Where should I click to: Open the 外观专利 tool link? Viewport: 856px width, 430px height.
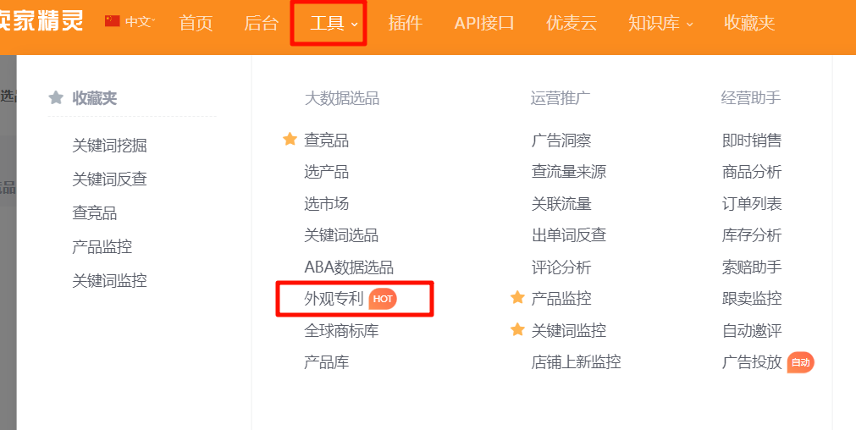point(334,299)
